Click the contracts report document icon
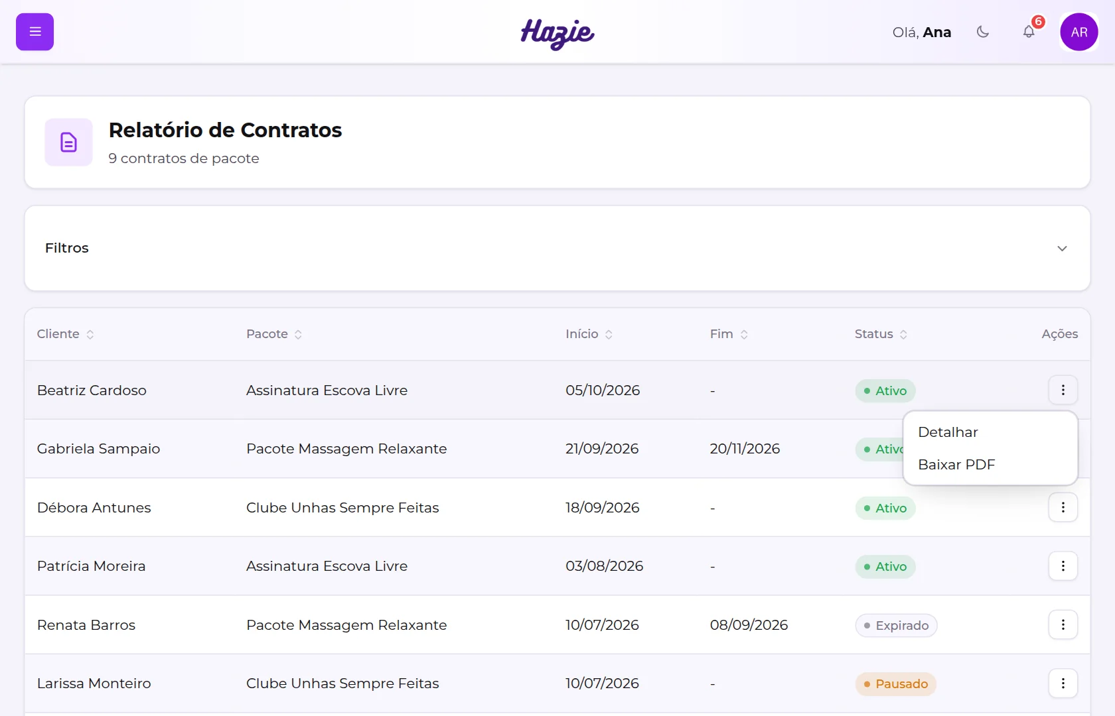The width and height of the screenshot is (1115, 716). point(69,142)
